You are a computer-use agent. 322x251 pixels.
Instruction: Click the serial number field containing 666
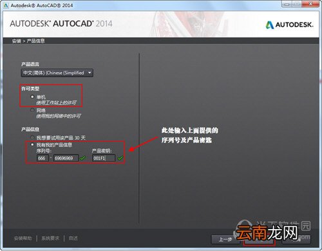click(43, 158)
